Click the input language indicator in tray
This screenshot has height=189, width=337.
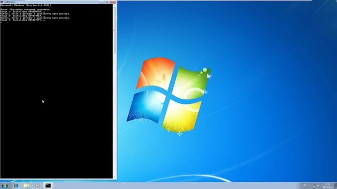click(305, 185)
